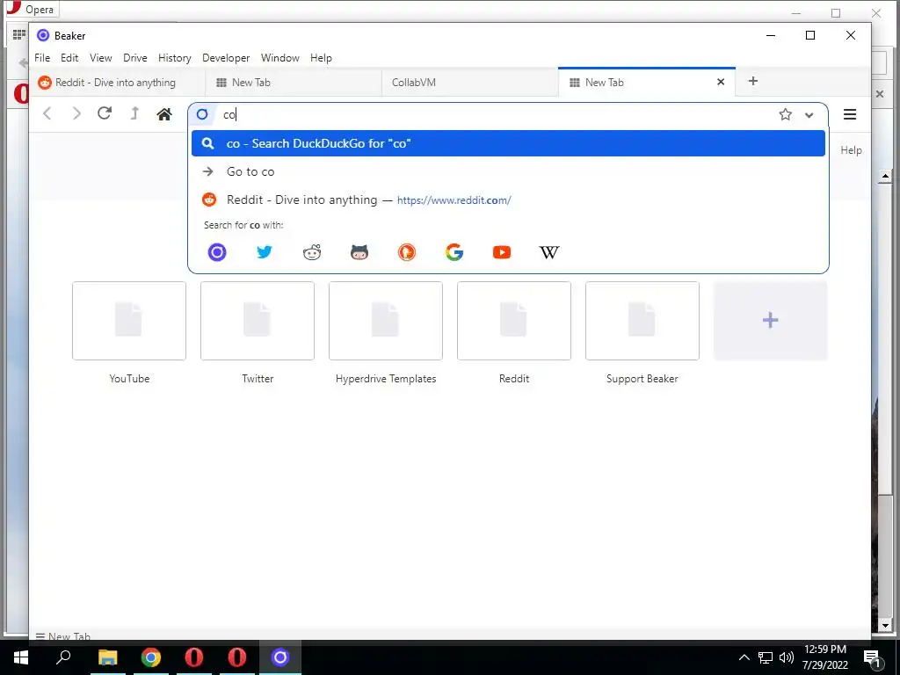Search co with Beaker icon
The image size is (900, 675).
[x=217, y=252]
